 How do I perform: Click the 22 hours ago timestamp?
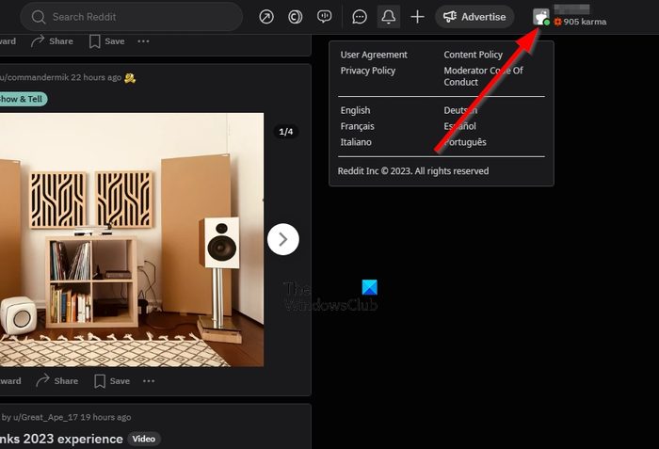pos(96,77)
